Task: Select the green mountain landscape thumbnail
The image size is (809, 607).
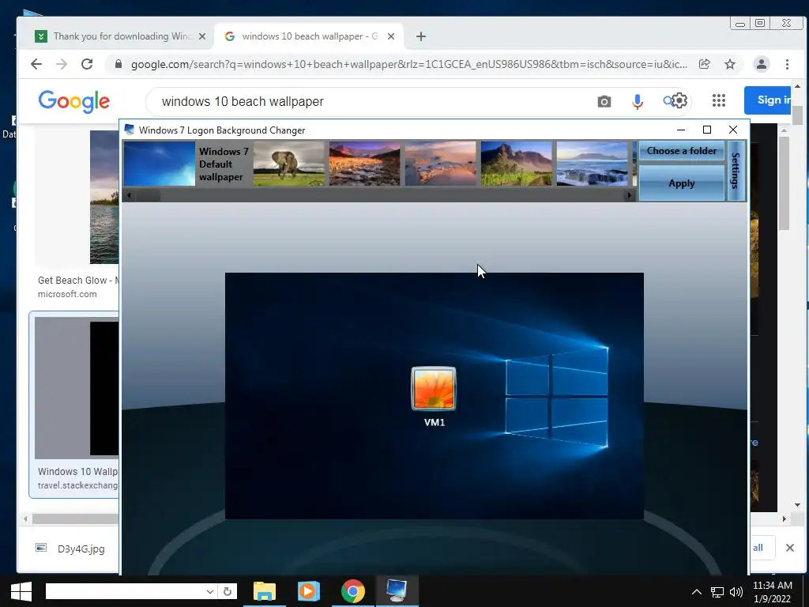Action: 517,164
